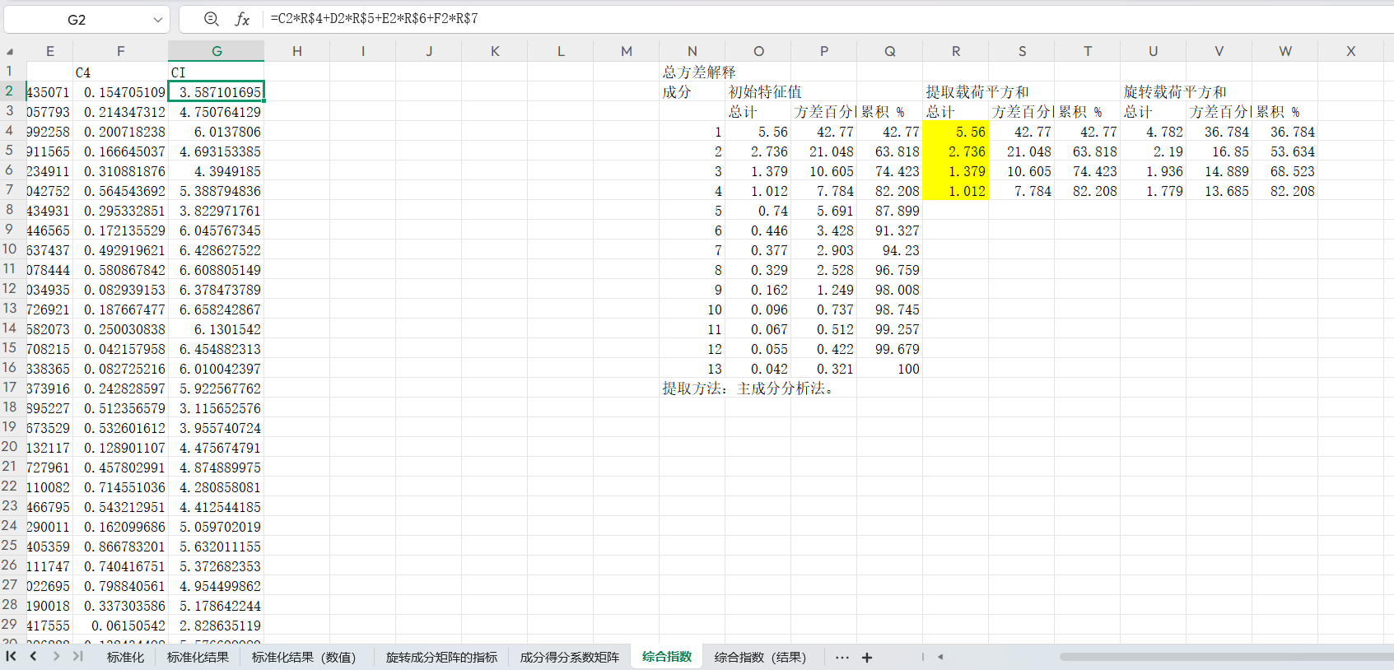1394x670 pixels.
Task: Switch to the 标准化结果 sheet tab
Action: tap(198, 657)
